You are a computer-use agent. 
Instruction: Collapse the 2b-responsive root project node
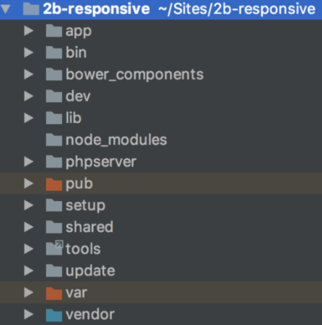pos(5,10)
